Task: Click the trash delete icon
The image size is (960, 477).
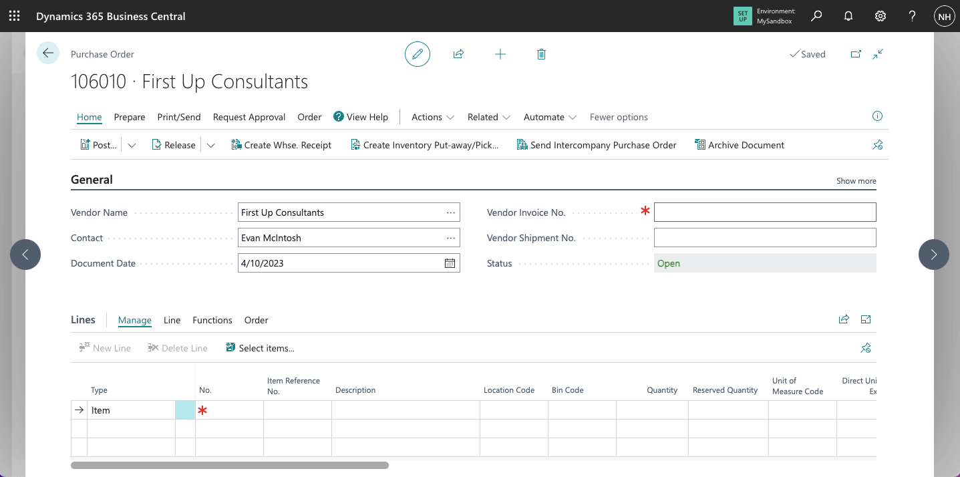Action: tap(541, 54)
